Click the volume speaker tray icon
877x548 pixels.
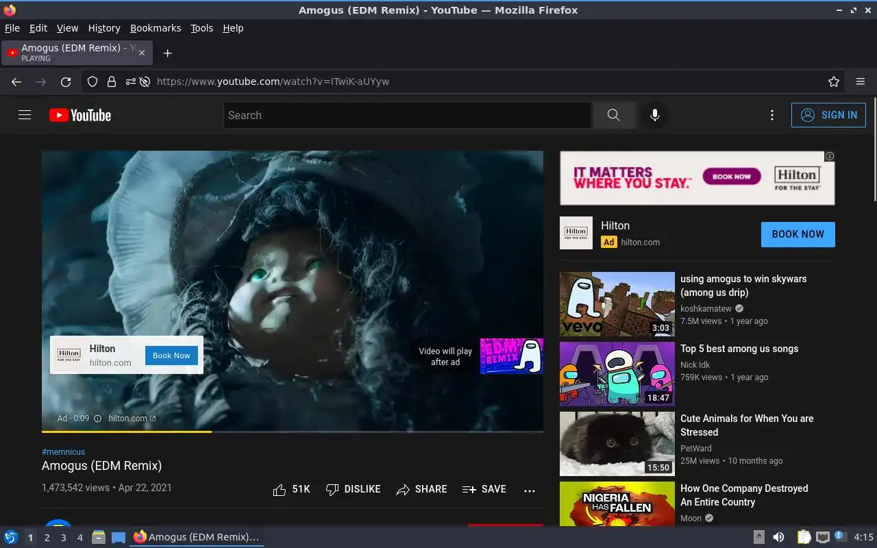(778, 538)
